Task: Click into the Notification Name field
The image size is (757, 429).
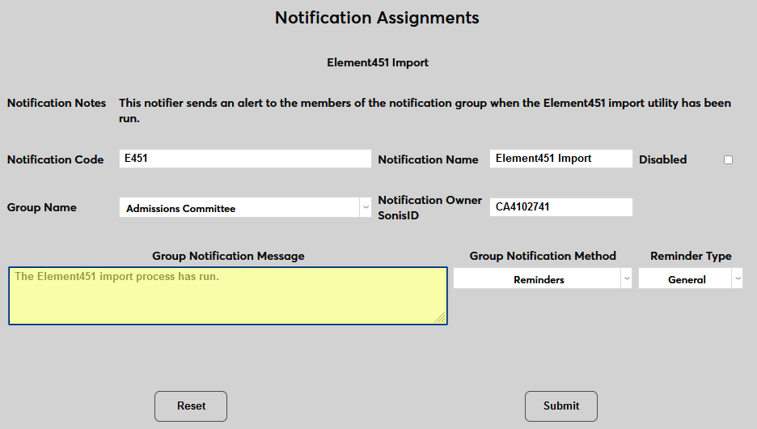Action: click(x=560, y=159)
